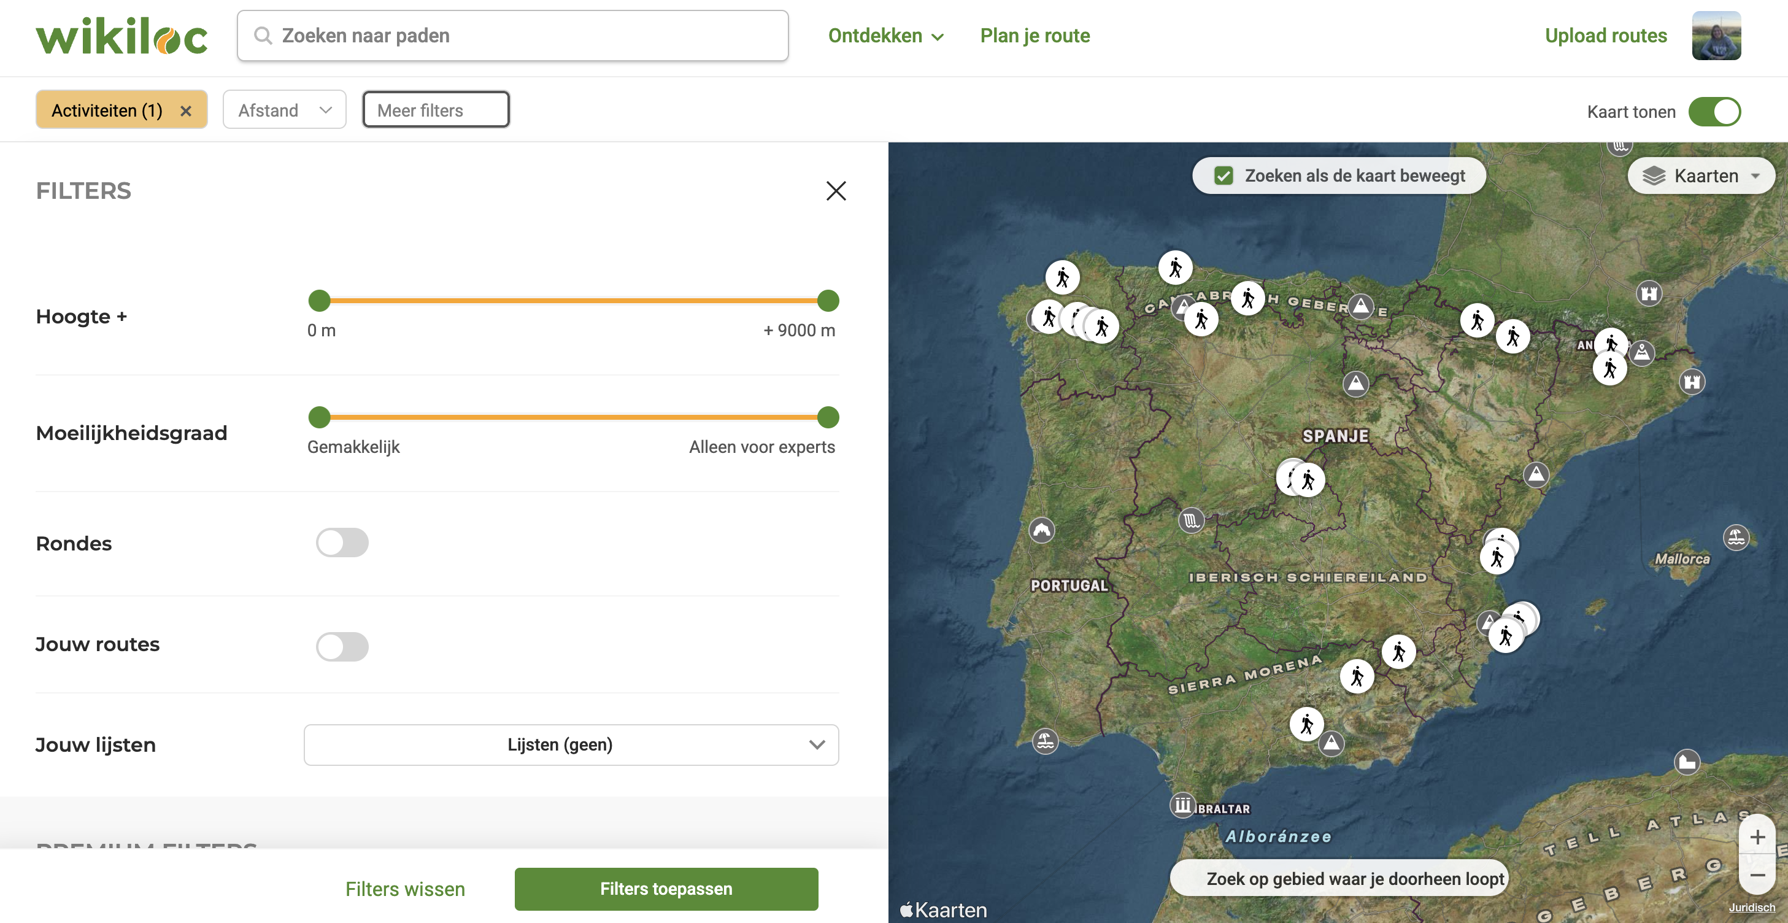The image size is (1788, 923).
Task: Zoom in on the map
Action: pyautogui.click(x=1757, y=837)
